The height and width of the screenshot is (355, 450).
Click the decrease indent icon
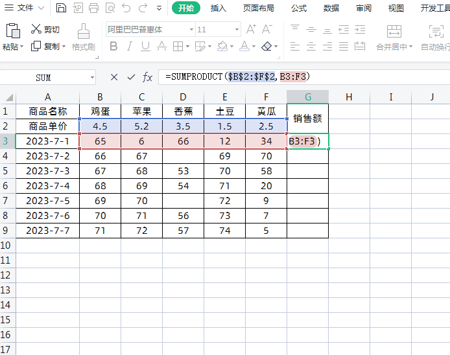344,29
